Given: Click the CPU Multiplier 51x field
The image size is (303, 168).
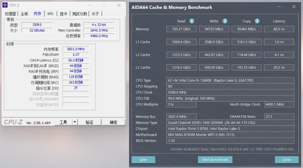Looking at the screenshot, I should (x=181, y=104).
